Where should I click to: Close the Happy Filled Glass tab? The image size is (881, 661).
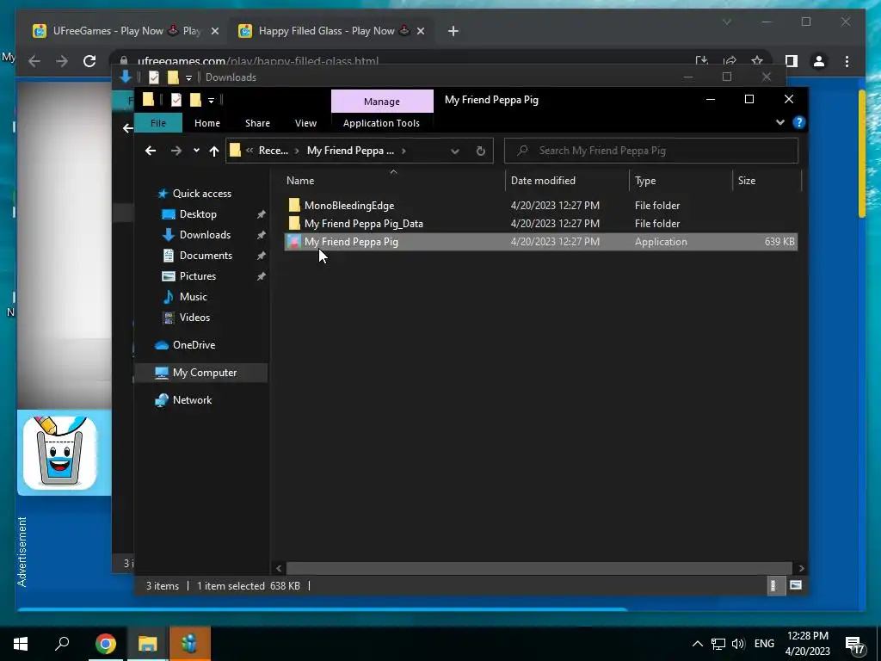coord(421,31)
